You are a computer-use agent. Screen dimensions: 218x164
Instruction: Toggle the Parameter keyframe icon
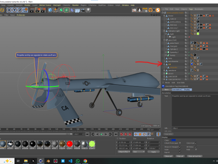click(x=149, y=134)
